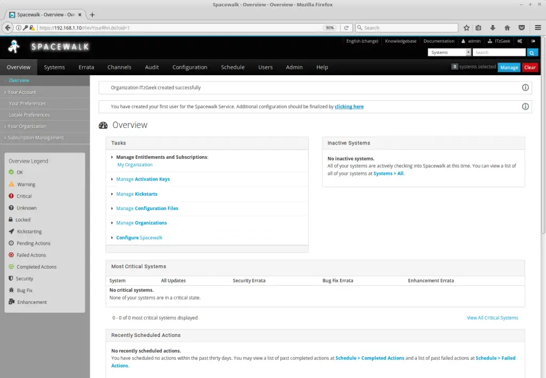Click the site information icon in URL bar
Image resolution: width=546 pixels, height=378 pixels.
[19, 28]
